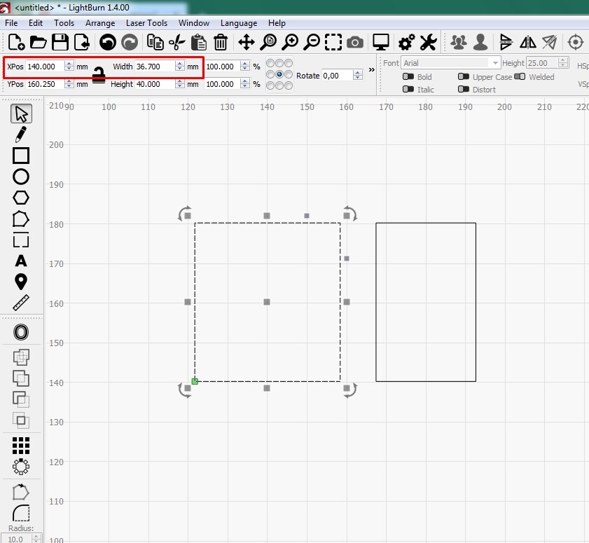Open the Arial font dropdown

point(495,62)
